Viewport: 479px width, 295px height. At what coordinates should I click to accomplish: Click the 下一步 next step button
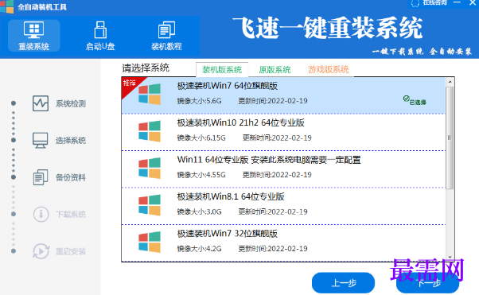tap(428, 283)
